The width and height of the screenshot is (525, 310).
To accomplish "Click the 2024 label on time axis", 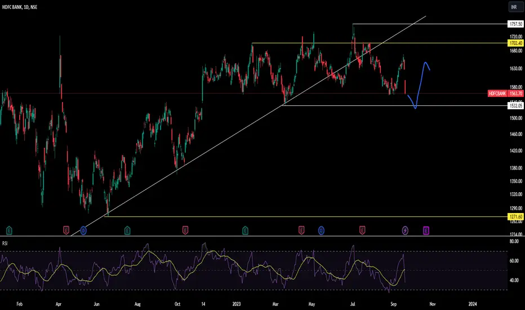I will (x=473, y=304).
